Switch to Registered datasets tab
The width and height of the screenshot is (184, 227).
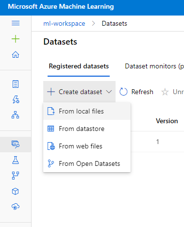point(79,66)
